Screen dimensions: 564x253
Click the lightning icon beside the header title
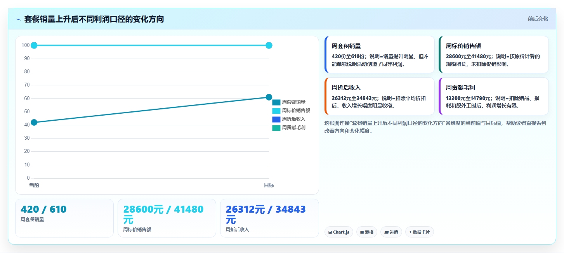pyautogui.click(x=19, y=19)
